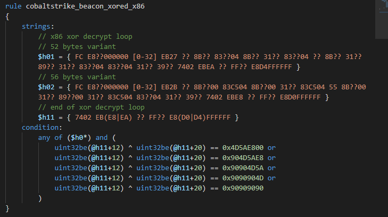Click the E8D0FFFFFF bytes in $h02 pattern
Screen dimensions: 388x217
click(300, 97)
